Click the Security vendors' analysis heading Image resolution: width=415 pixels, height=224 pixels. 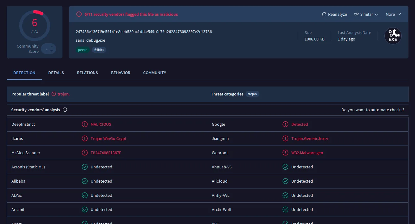click(36, 110)
